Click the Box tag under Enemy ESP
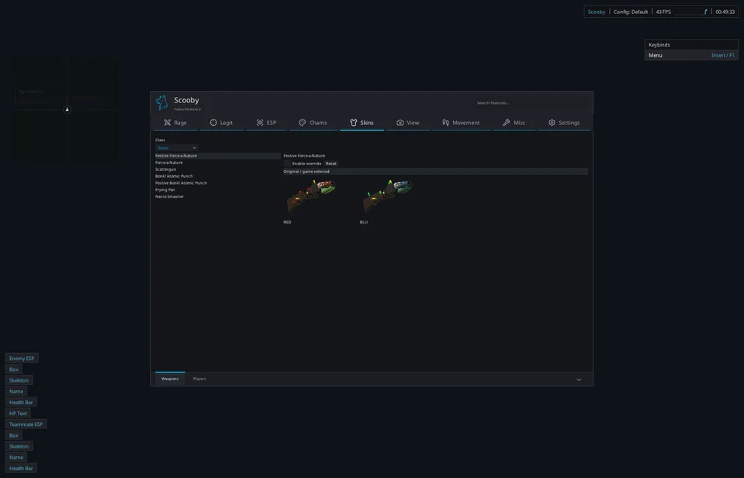Image resolution: width=744 pixels, height=478 pixels. tap(14, 369)
